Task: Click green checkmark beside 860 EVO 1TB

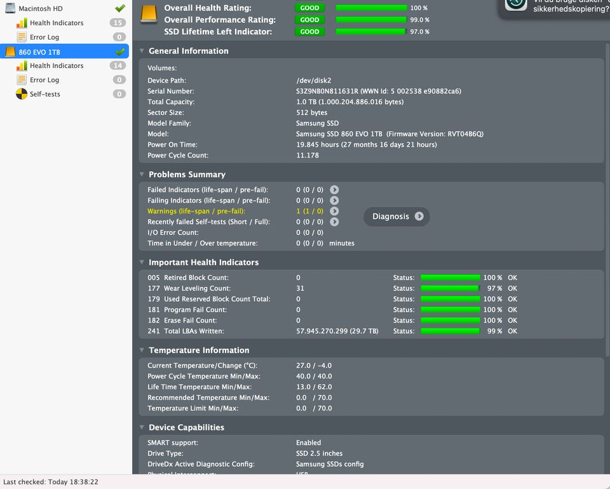Action: click(x=120, y=51)
